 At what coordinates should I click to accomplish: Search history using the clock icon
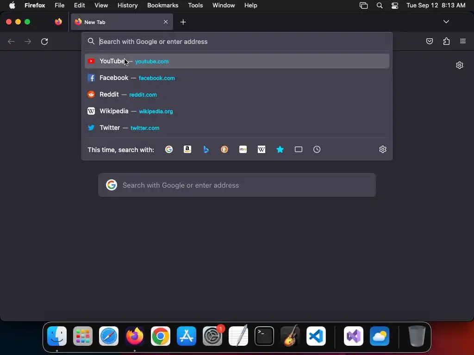317,149
